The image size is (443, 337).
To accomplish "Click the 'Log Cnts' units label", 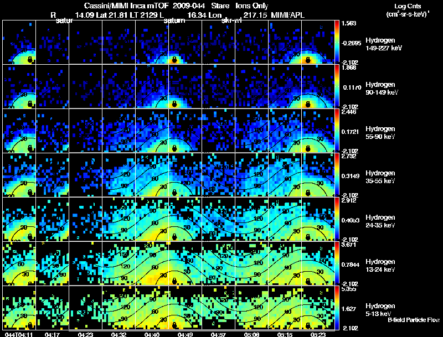I will coord(408,6).
